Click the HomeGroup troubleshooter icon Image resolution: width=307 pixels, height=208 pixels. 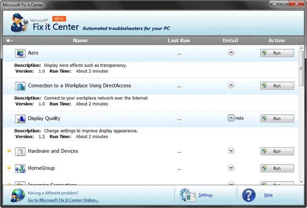coord(20,169)
